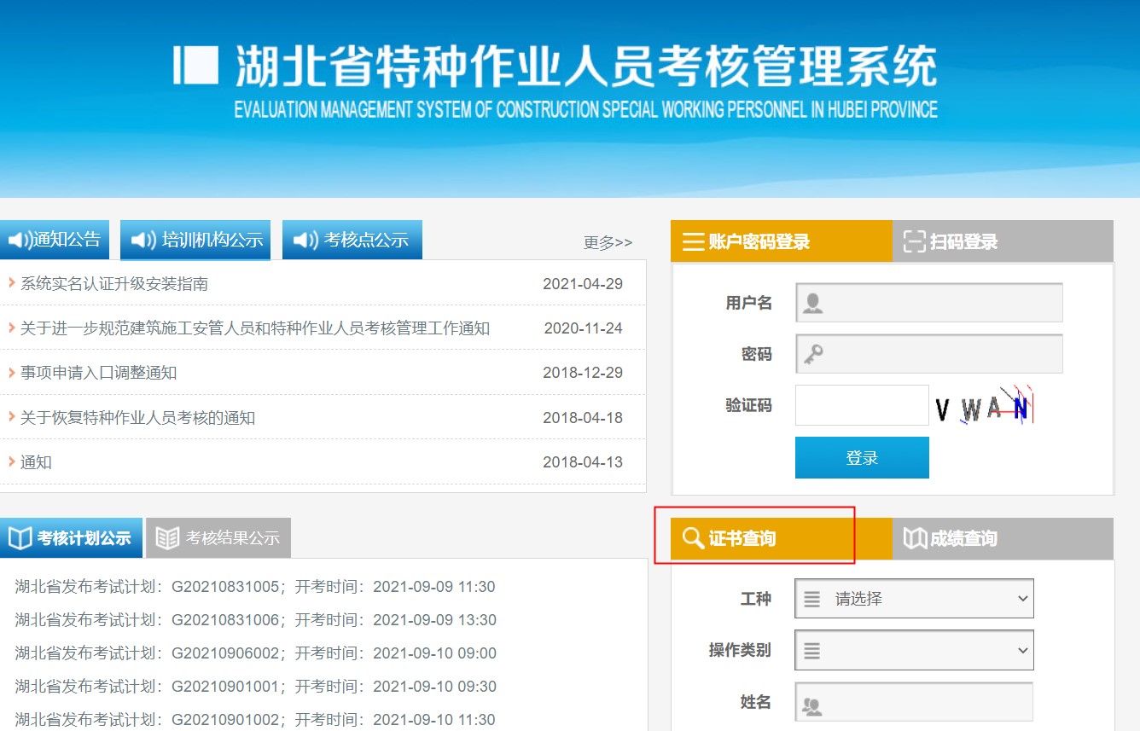
Task: Switch to 考核结果公示 tab
Action: [x=218, y=538]
